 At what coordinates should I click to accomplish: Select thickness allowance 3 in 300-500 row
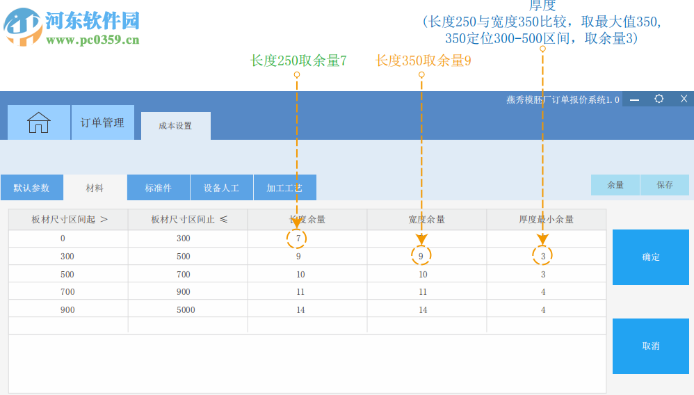click(546, 256)
